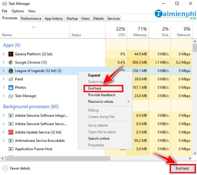The image size is (197, 175).
Task: Switch to the Details tab
Action: tap(98, 18)
